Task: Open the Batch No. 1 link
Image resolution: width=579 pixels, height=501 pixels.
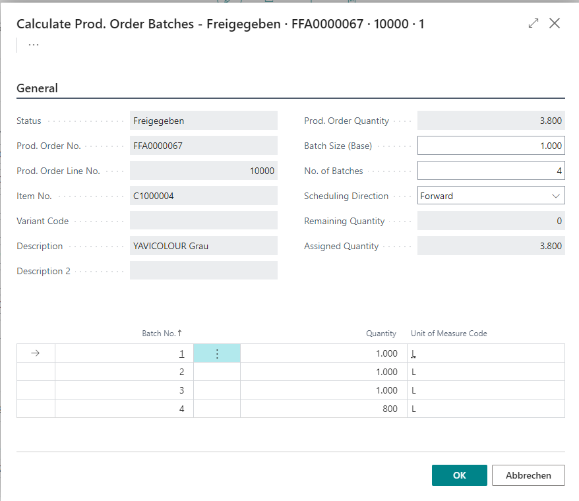Action: click(181, 354)
